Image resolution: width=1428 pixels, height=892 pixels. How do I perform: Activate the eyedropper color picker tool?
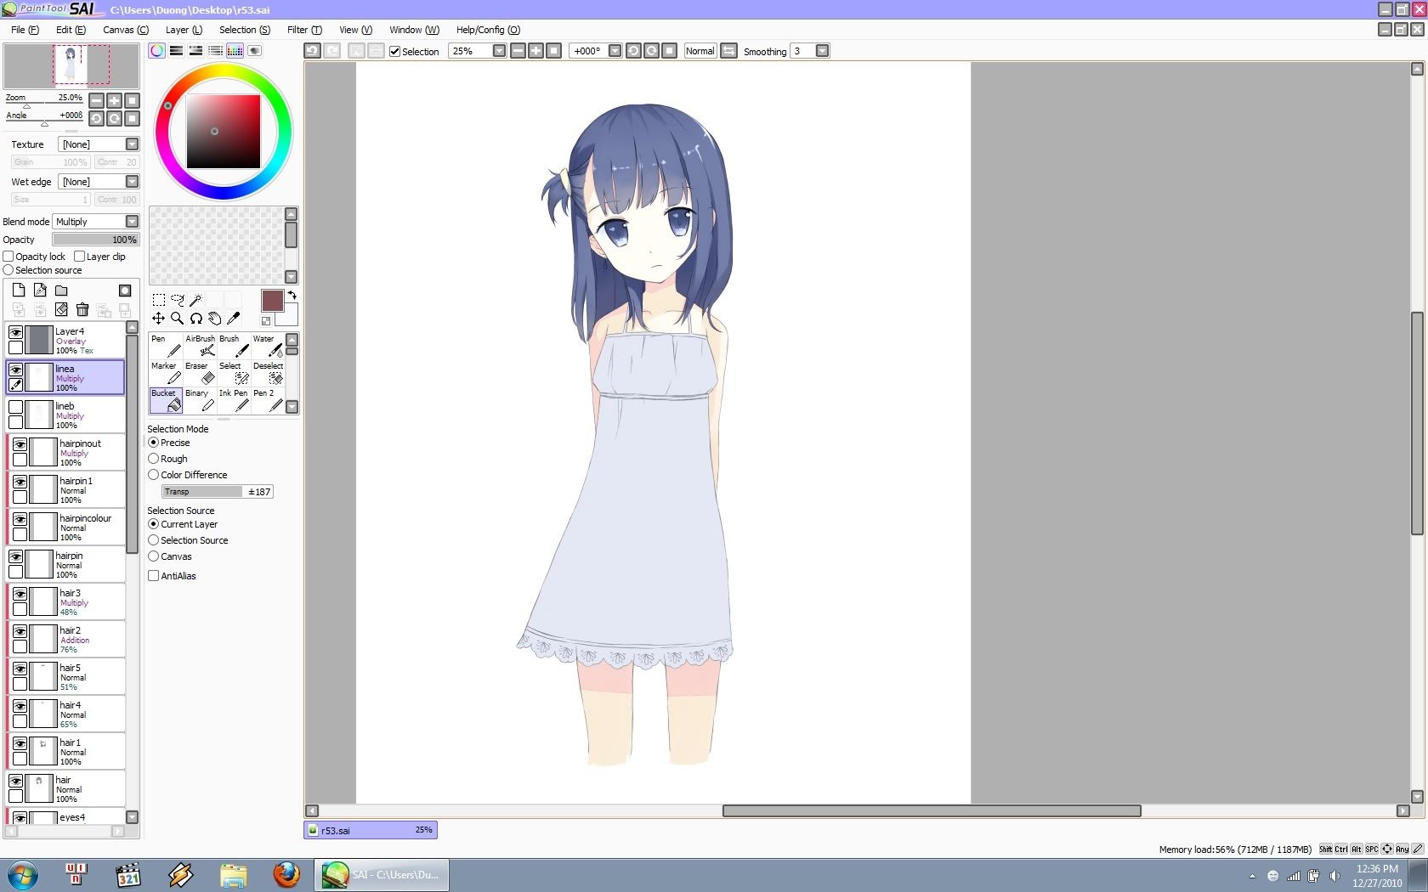tap(234, 319)
